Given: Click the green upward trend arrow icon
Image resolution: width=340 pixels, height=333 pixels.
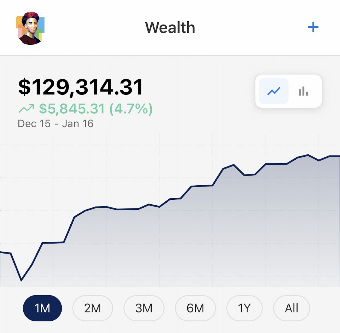Looking at the screenshot, I should coord(26,109).
